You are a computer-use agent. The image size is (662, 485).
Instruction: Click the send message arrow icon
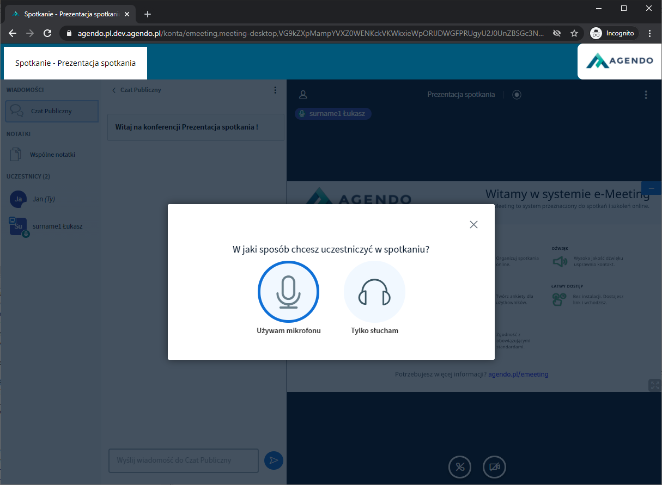tap(274, 461)
